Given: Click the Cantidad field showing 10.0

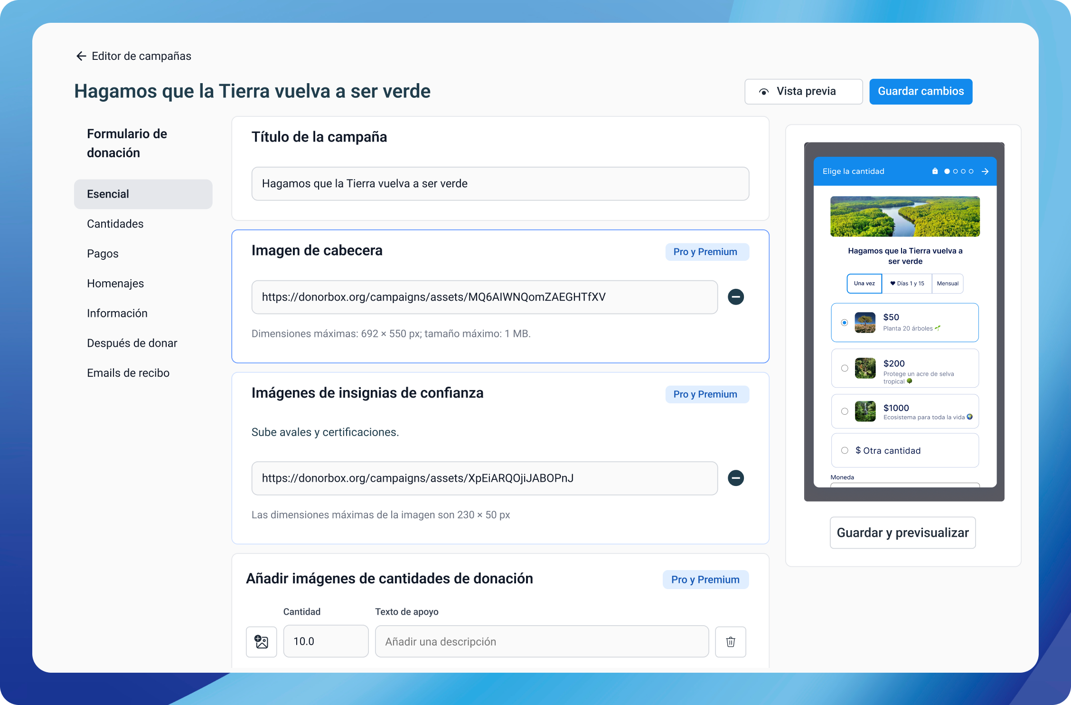Looking at the screenshot, I should pos(326,641).
